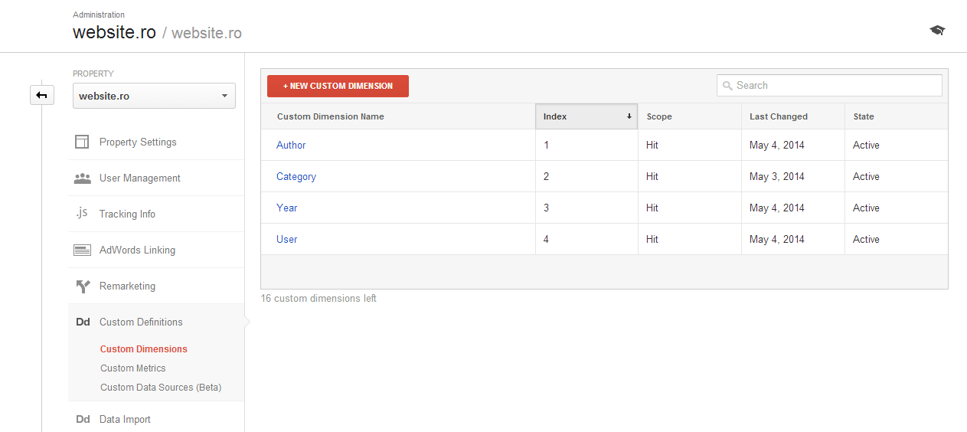The height and width of the screenshot is (432, 967).
Task: Click Active state in User row
Action: (867, 239)
